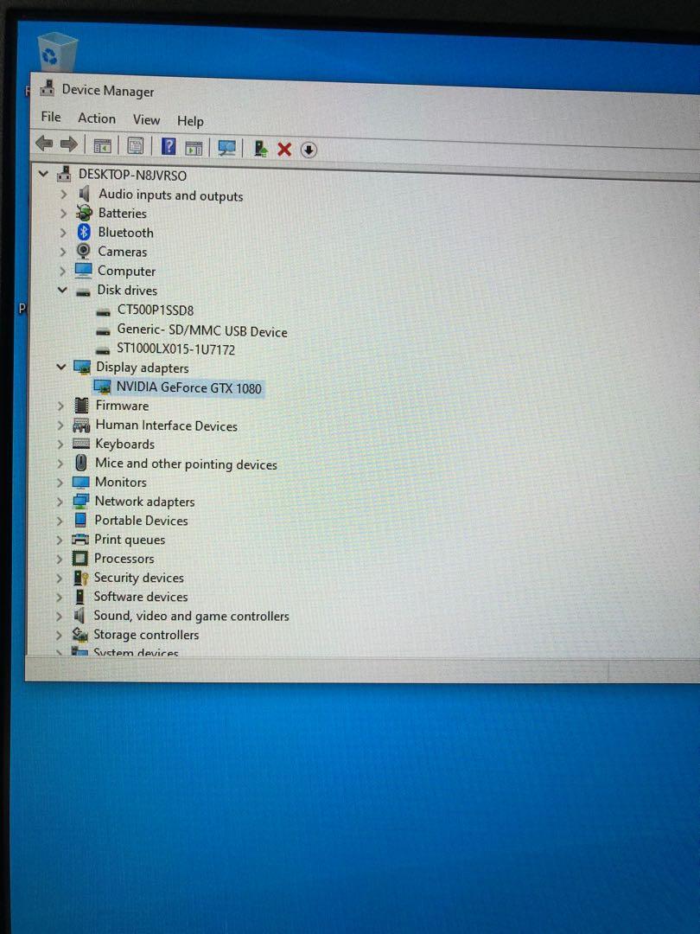Open the Recycle Bin desktop icon

[x=58, y=52]
